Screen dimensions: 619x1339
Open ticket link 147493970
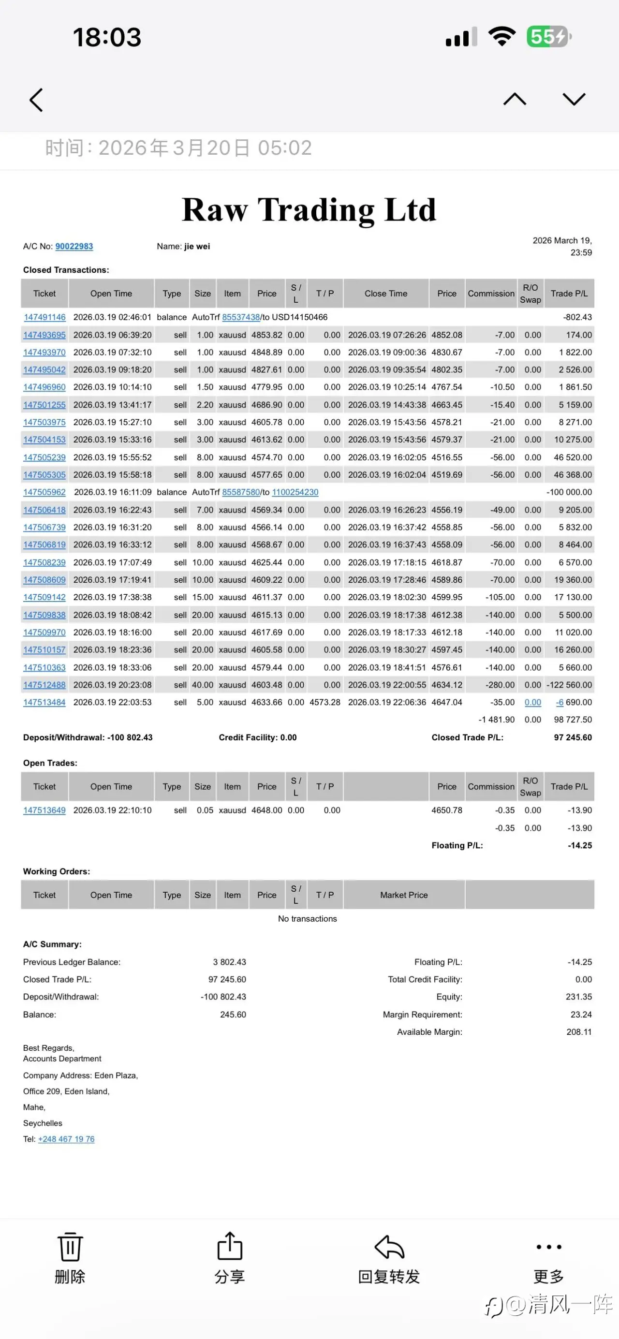pos(44,353)
